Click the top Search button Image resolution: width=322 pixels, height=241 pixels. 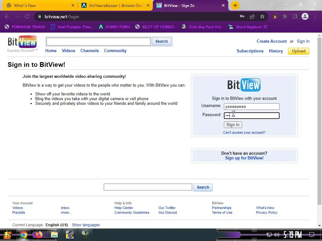pyautogui.click(x=161, y=41)
